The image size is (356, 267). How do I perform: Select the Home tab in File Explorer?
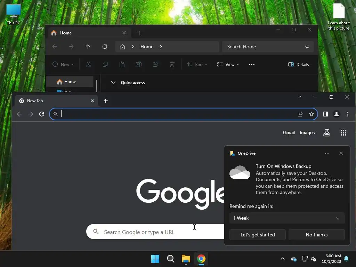pos(90,33)
